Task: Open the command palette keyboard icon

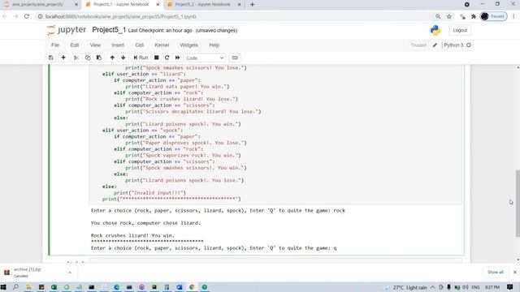Action: click(235, 58)
